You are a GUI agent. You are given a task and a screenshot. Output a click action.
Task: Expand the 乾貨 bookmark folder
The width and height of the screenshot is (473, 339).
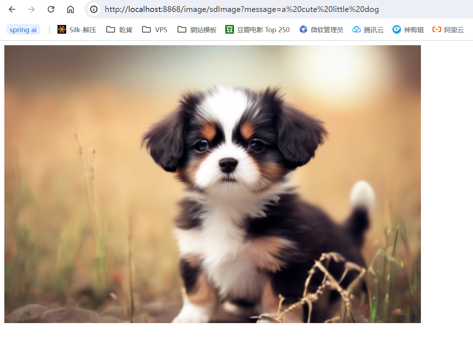(119, 30)
